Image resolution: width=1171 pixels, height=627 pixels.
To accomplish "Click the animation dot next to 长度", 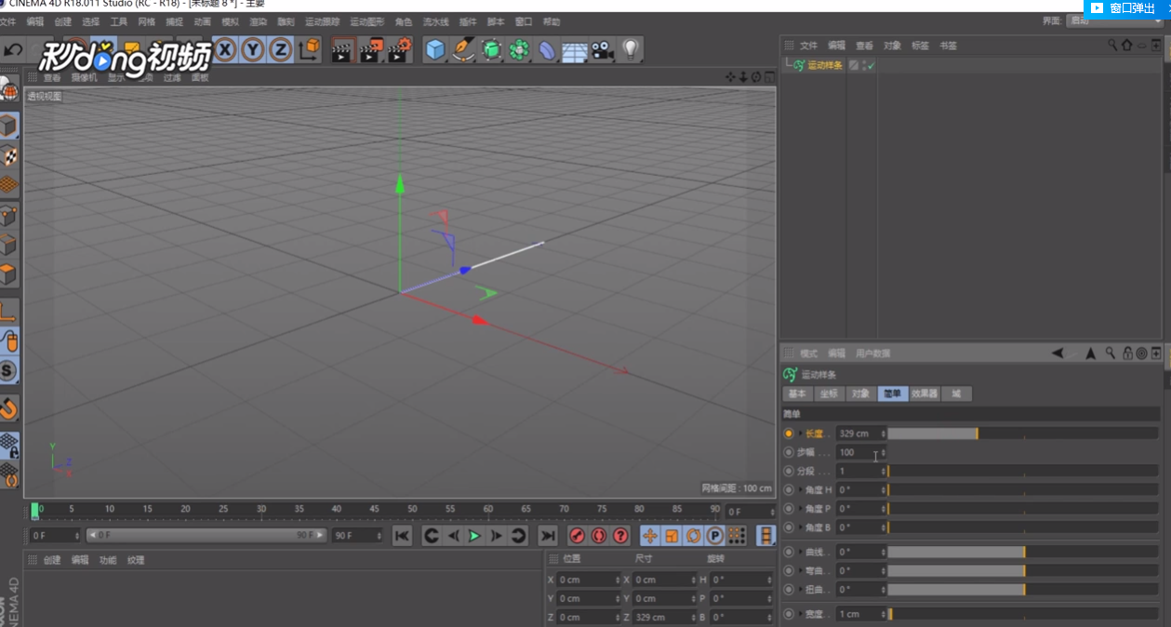I will (x=789, y=434).
